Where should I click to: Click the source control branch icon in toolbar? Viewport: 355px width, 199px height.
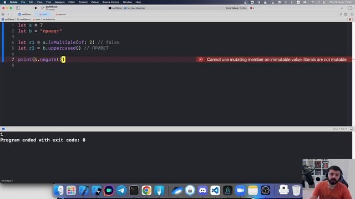43,8
